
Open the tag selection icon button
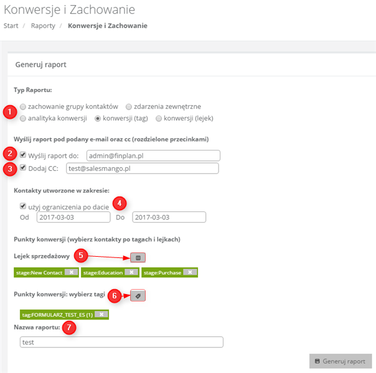click(138, 296)
